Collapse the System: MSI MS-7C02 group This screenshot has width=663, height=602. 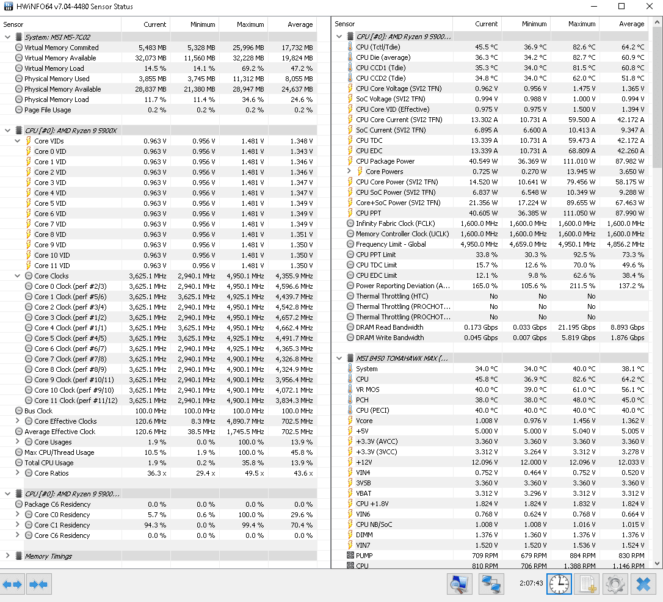7,37
